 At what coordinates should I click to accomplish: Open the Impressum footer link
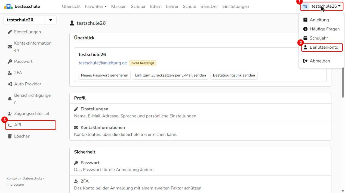point(15,185)
